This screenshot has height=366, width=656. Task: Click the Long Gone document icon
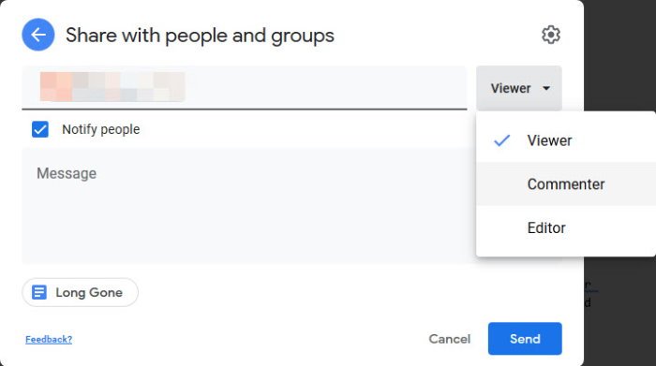pyautogui.click(x=39, y=292)
